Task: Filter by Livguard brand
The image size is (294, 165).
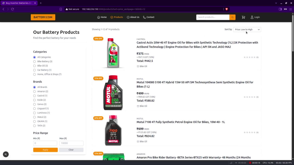Action: pos(34,108)
